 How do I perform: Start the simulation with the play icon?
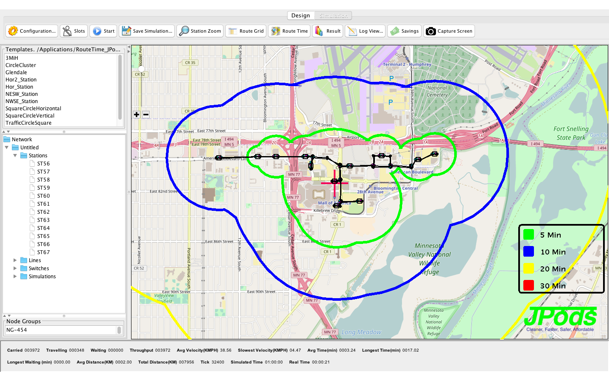(97, 31)
